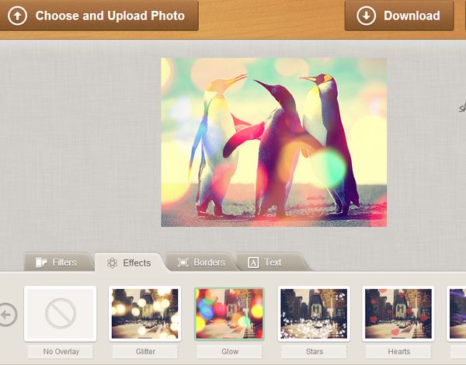This screenshot has height=365, width=466.
Task: Select the Effects tab
Action: (x=130, y=262)
